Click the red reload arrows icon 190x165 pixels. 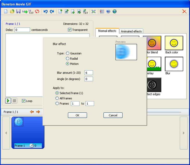point(37,11)
